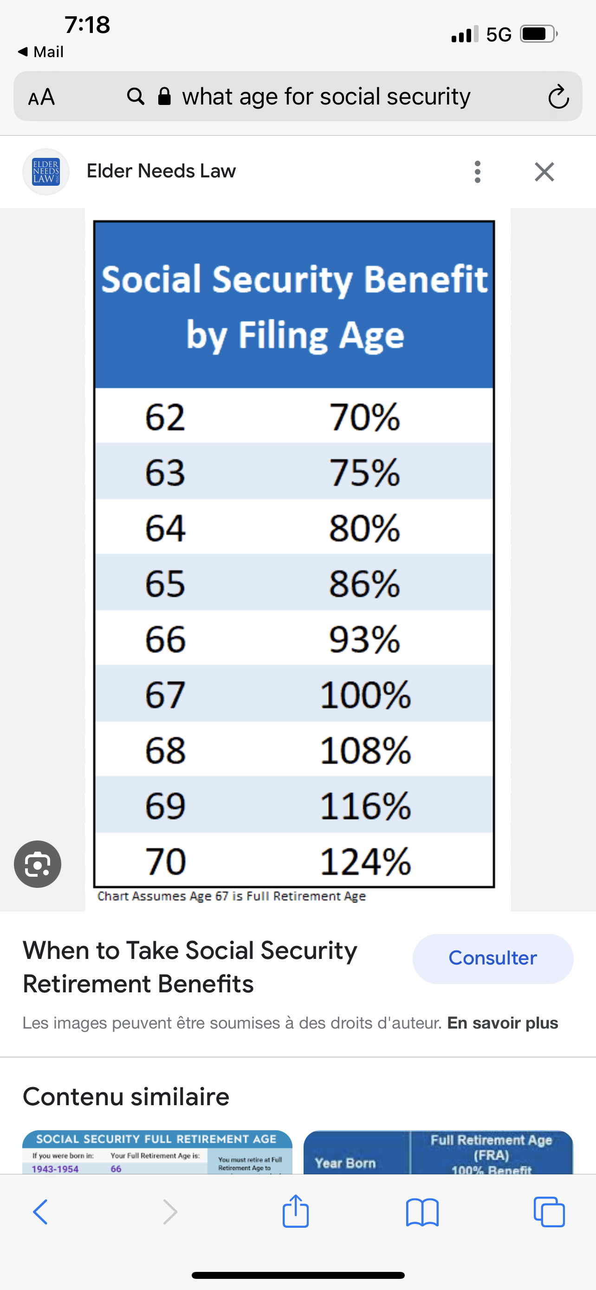The width and height of the screenshot is (596, 1290).
Task: Open the Safari bookmarks book icon
Action: tap(422, 1212)
